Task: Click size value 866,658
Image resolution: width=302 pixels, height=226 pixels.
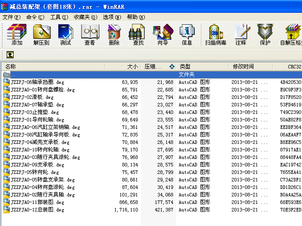Action: click(128, 202)
